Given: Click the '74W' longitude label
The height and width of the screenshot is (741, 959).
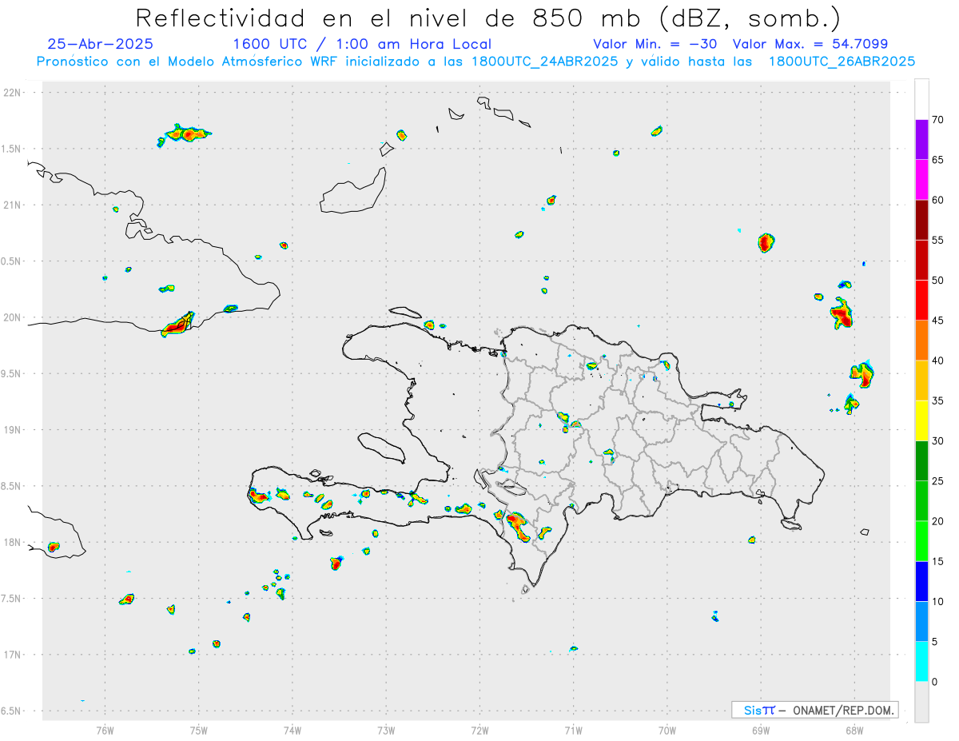Looking at the screenshot, I should point(292,731).
